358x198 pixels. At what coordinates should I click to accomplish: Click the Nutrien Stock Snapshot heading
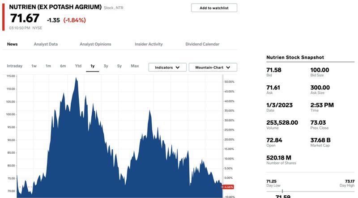click(295, 58)
